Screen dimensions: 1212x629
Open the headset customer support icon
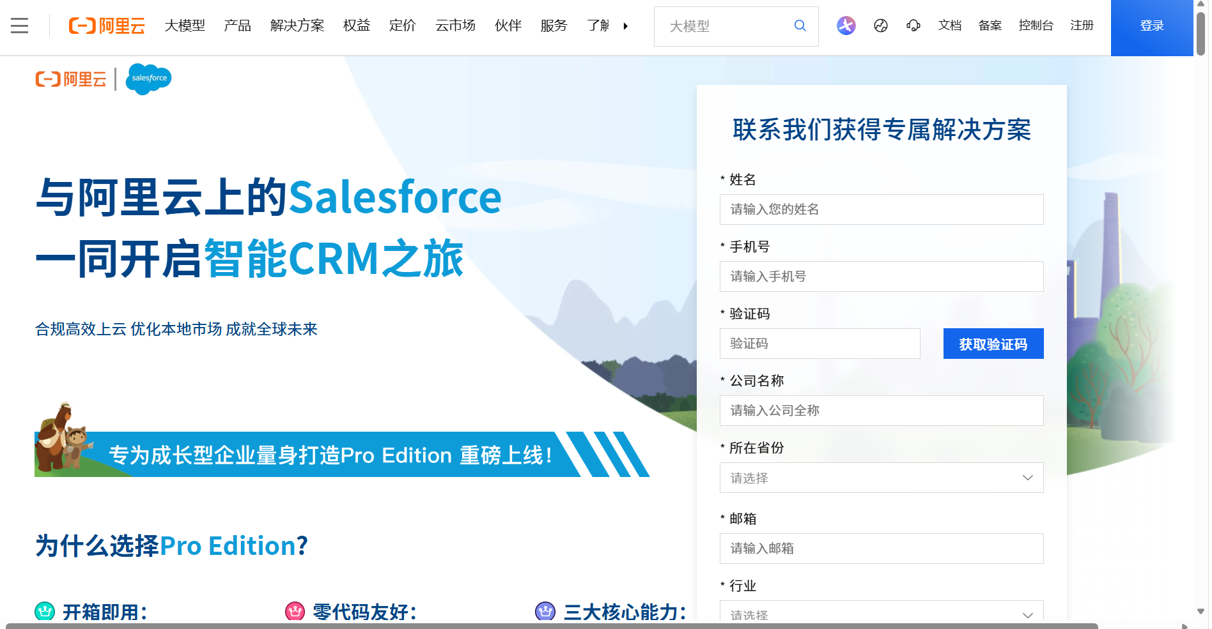[913, 26]
